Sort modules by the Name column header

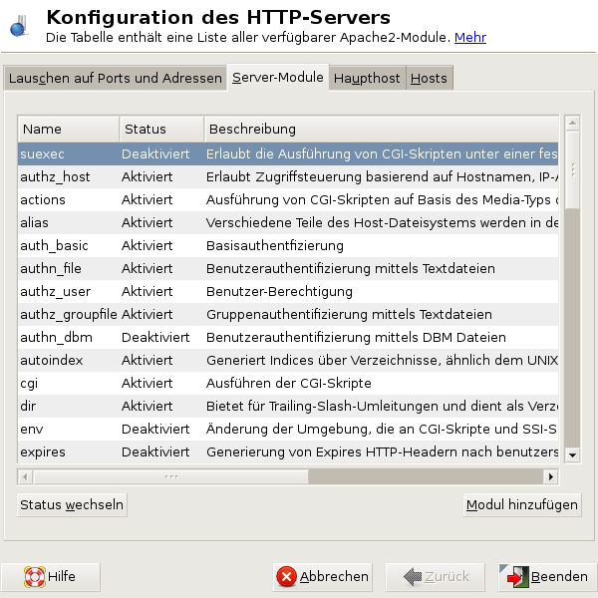pyautogui.click(x=68, y=130)
